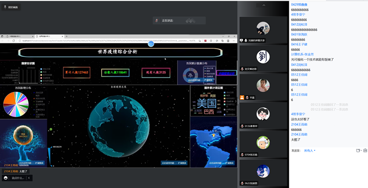Collapse the quick chat bar with arrow

point(29,178)
